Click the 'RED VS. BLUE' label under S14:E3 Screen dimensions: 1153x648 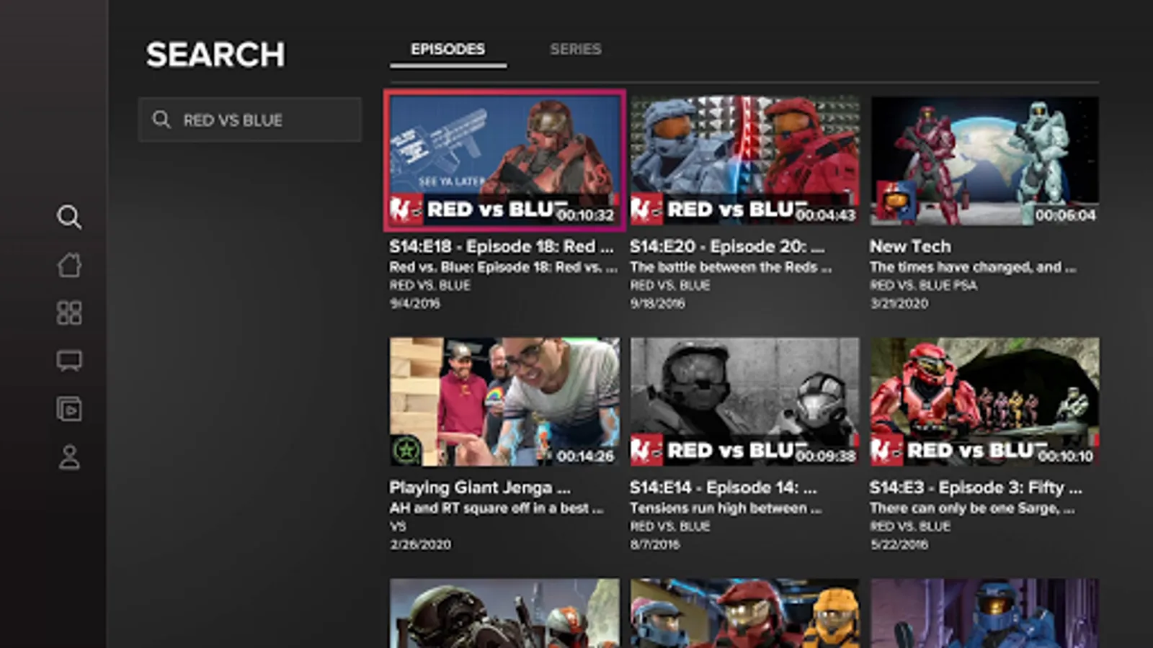910,526
